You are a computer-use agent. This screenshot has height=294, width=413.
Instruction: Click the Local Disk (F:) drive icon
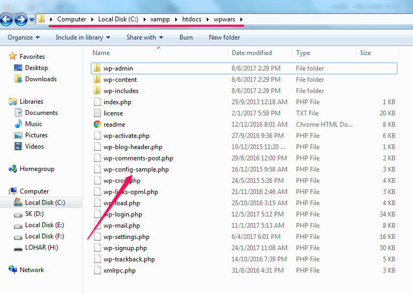[18, 237]
